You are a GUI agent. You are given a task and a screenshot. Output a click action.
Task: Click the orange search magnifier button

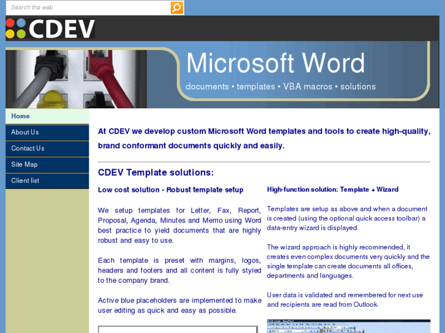tap(176, 8)
